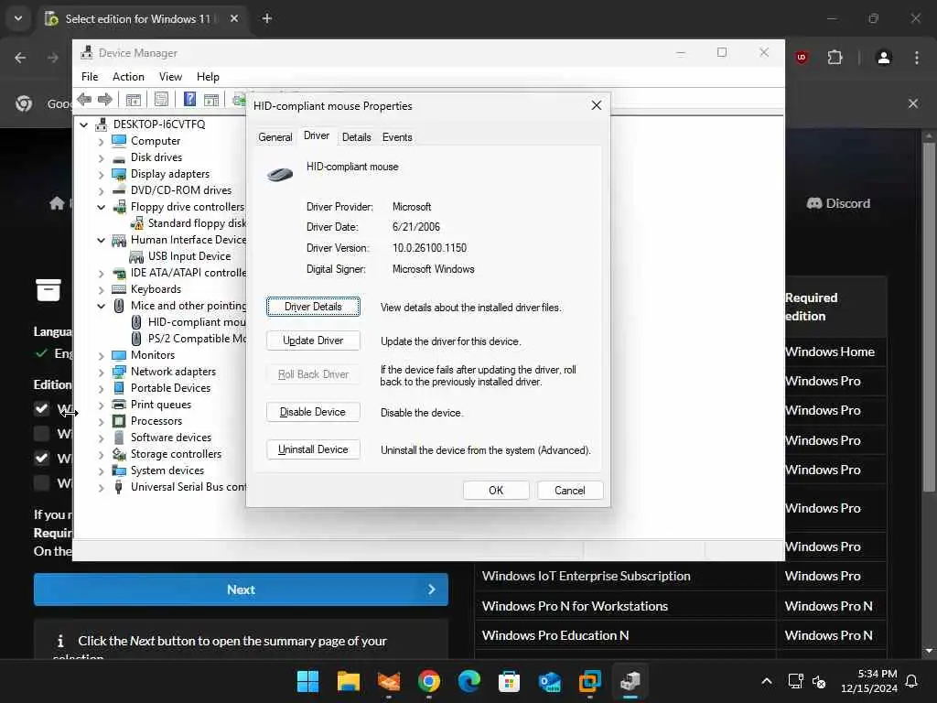The image size is (937, 703).
Task: Open Chrome's three-dot menu
Action: [917, 58]
